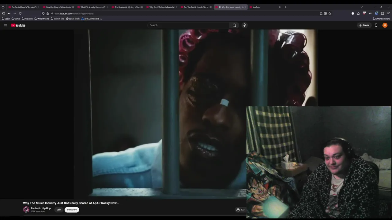Open the tracking protection shield
Screen dimensions: 392x220
43,13
